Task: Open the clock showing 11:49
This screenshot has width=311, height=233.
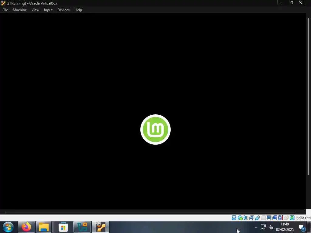Action: click(x=285, y=227)
